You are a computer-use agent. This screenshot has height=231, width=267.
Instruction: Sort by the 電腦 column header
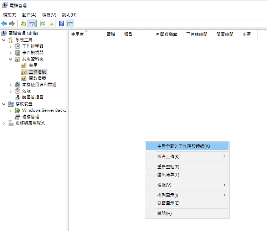click(x=113, y=35)
